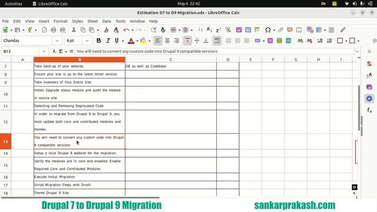Click the Insert Comment icon
Screen dimensions: 377x212
tap(290, 30)
